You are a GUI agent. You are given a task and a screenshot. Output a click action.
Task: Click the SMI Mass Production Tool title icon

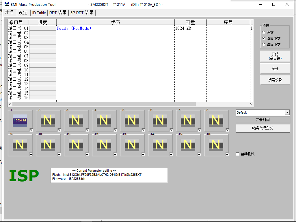(x=7, y=4)
